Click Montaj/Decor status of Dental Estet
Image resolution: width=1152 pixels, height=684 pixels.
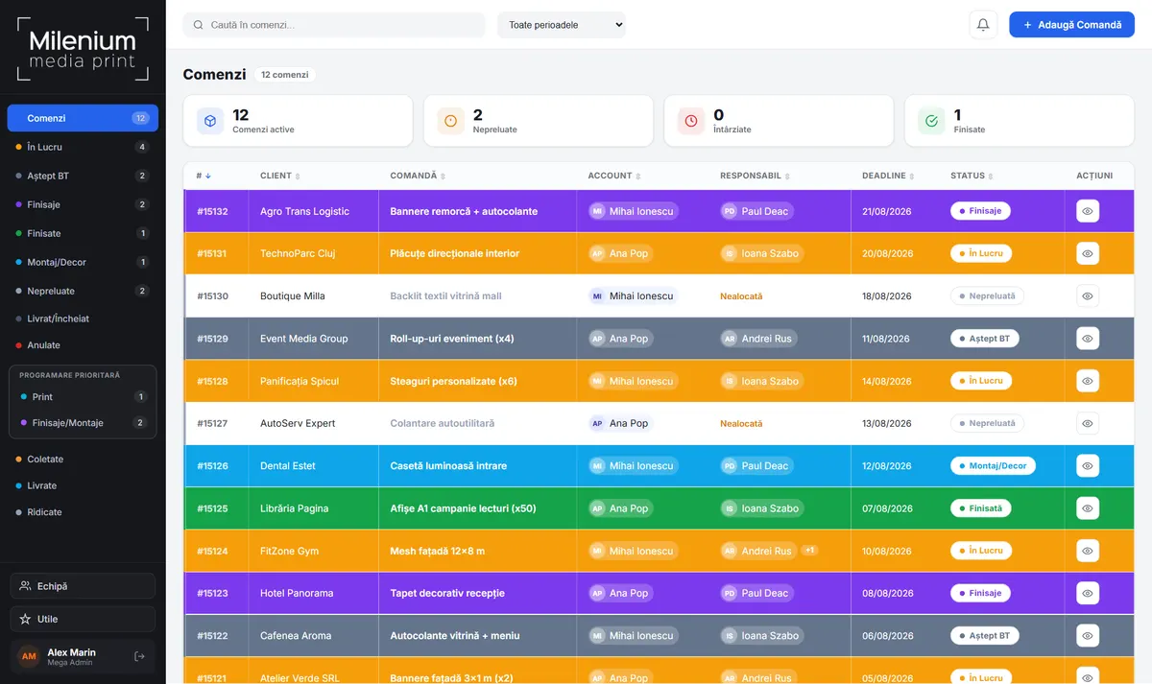[x=993, y=465]
